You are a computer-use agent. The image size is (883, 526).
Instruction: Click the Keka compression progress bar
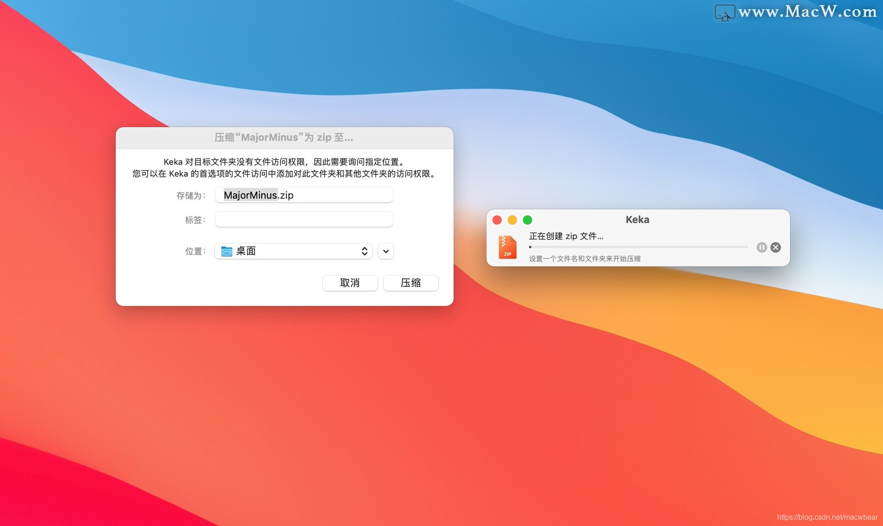639,247
